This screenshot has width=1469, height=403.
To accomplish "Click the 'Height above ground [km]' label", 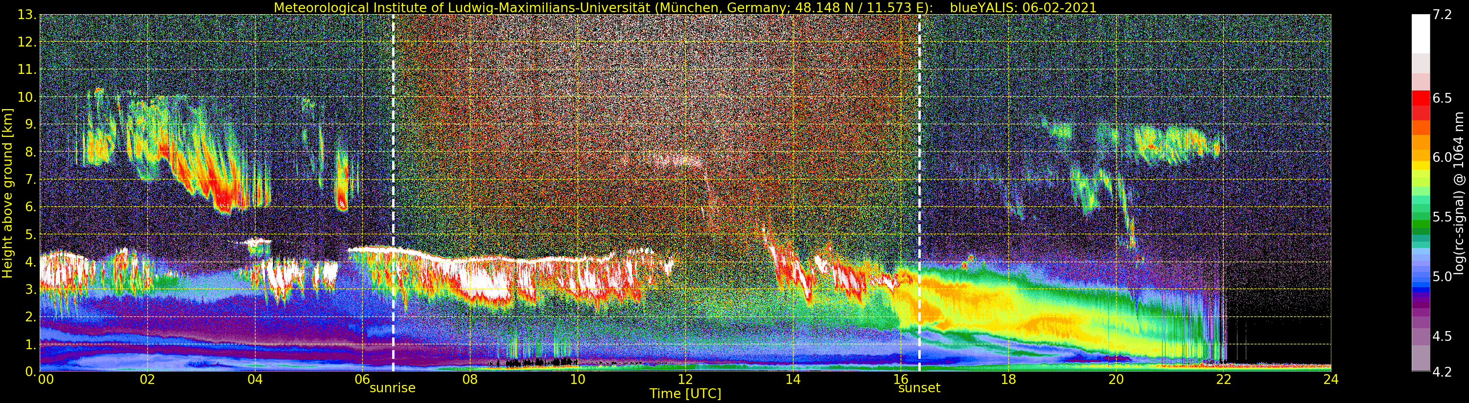I will 7,193.
